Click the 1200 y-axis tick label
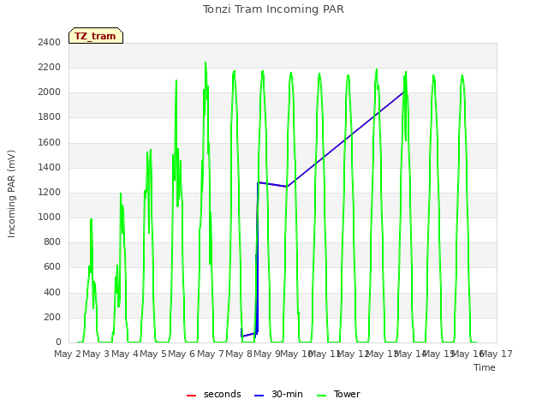548x411 pixels. pyautogui.click(x=50, y=192)
